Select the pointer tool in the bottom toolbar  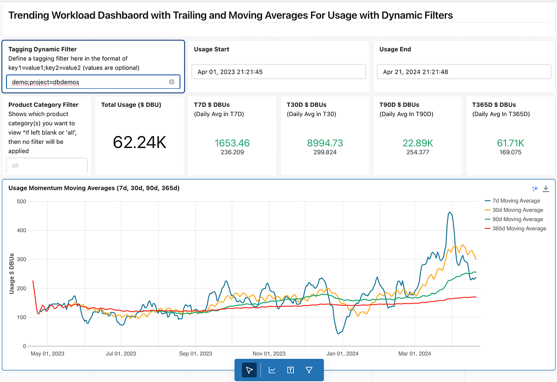249,370
